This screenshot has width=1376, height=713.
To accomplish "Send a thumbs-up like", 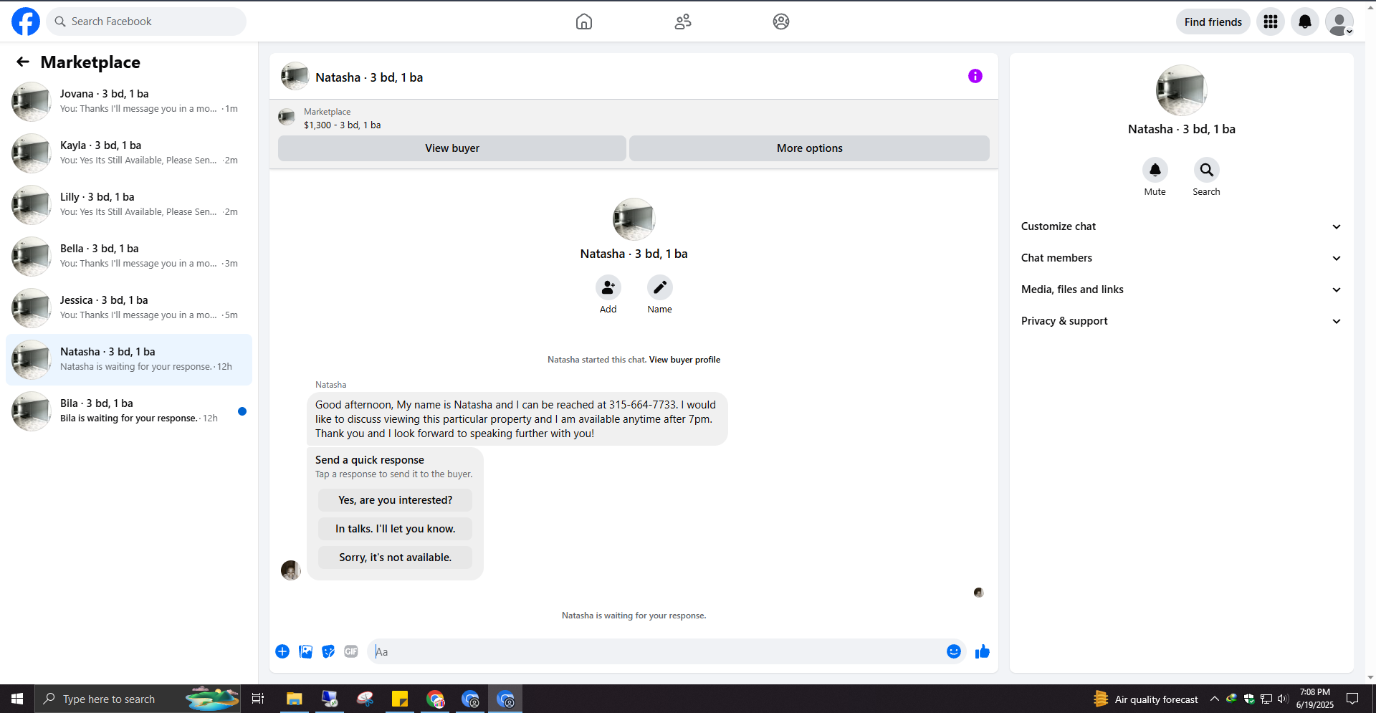I will tap(983, 651).
